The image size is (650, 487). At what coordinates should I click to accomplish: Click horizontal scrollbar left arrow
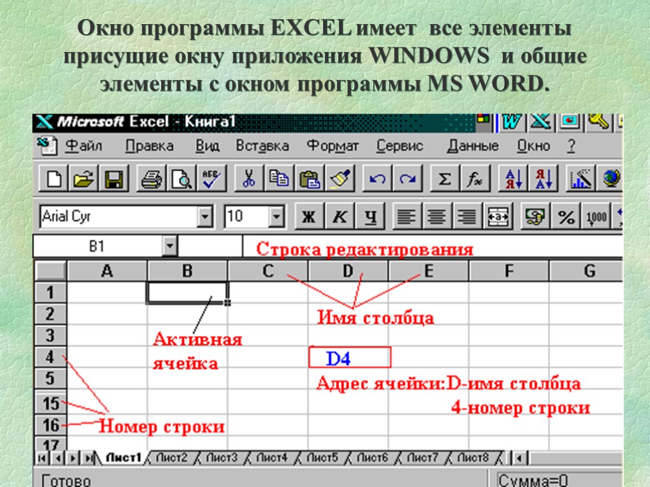519,458
